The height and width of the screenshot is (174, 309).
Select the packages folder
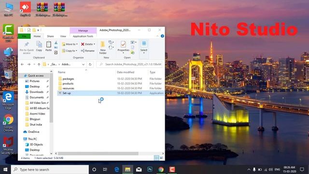coord(68,79)
